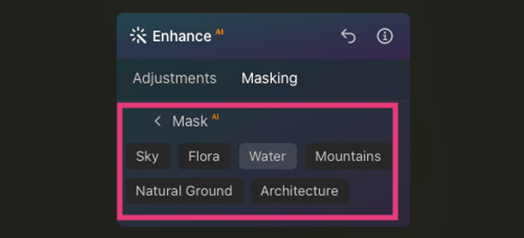
Task: Choose the Mountains mask button
Action: tap(348, 156)
